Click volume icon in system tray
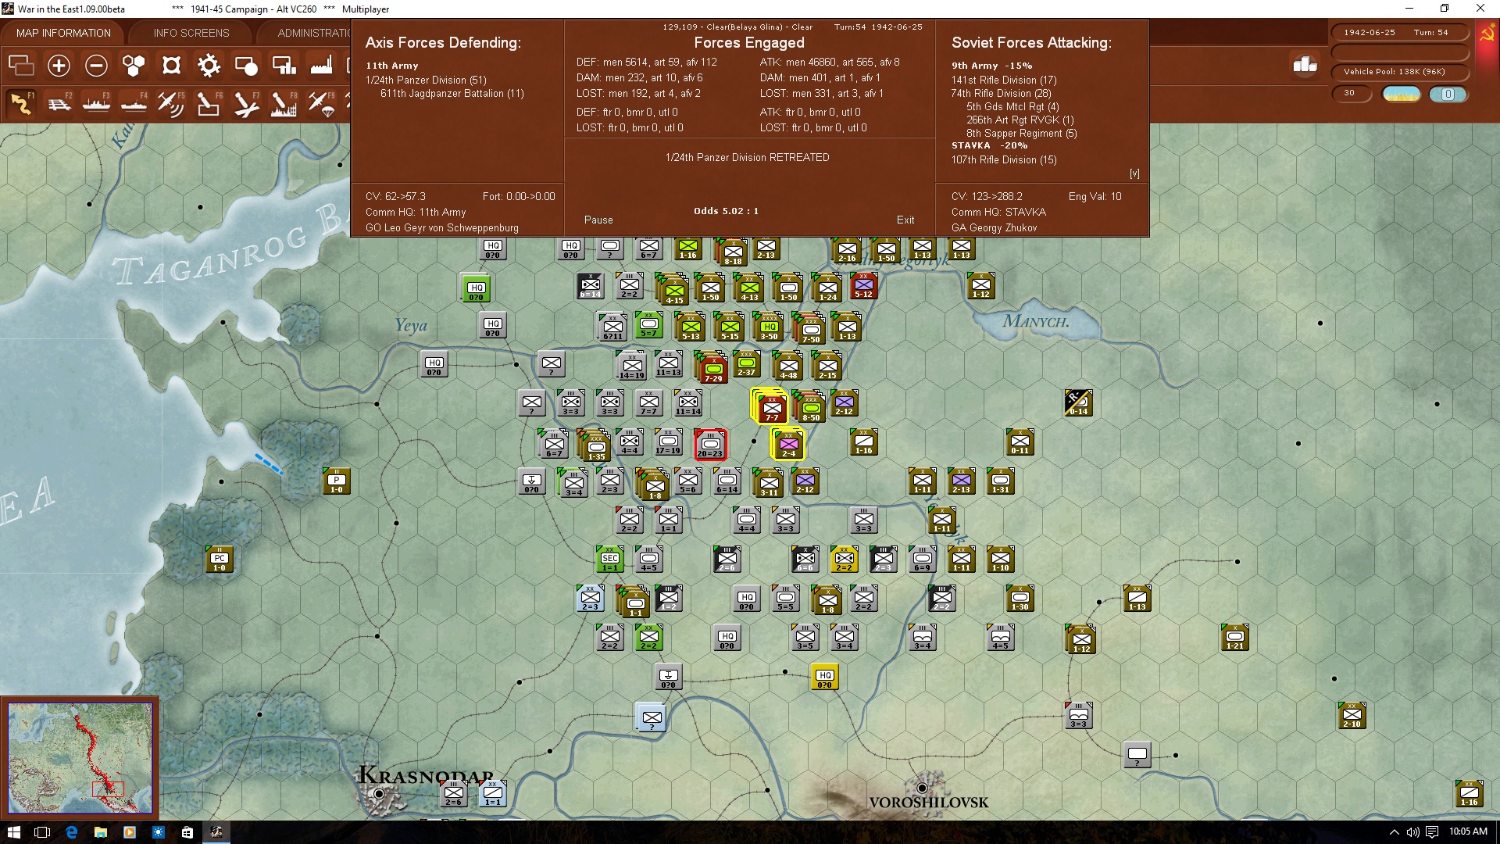The image size is (1500, 844). click(x=1412, y=832)
